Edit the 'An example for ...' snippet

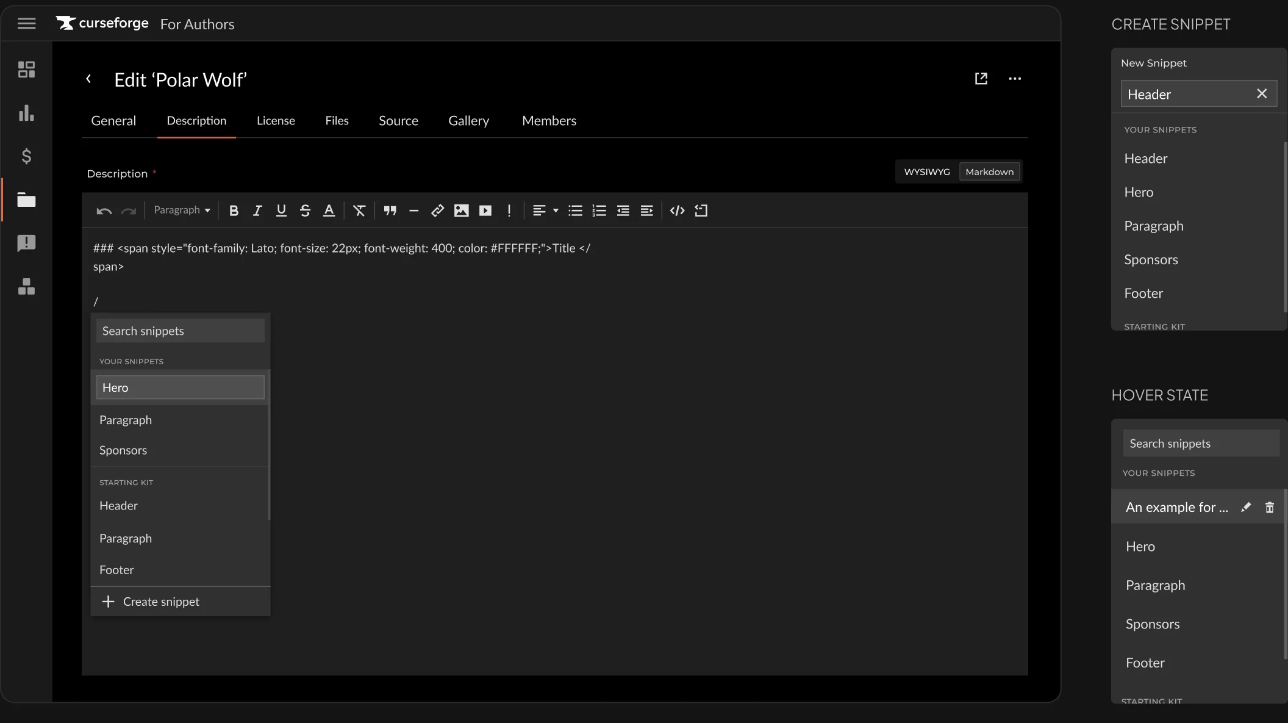click(1246, 507)
